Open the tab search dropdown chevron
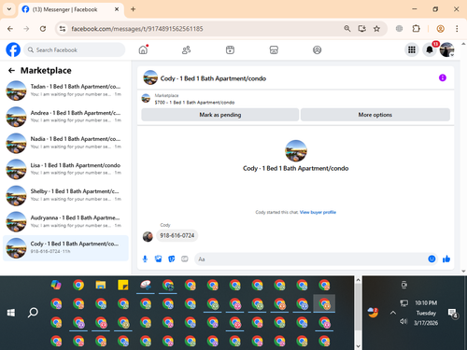Viewport: 467px width, 350px height. [x=9, y=9]
